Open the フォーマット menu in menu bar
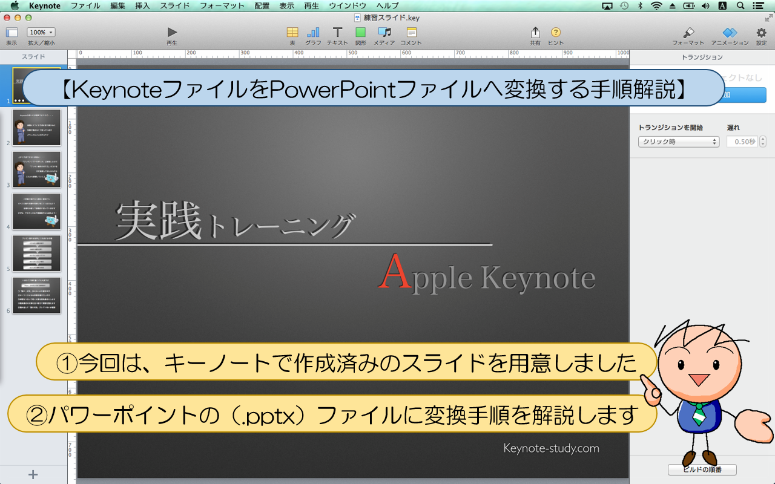 [222, 5]
